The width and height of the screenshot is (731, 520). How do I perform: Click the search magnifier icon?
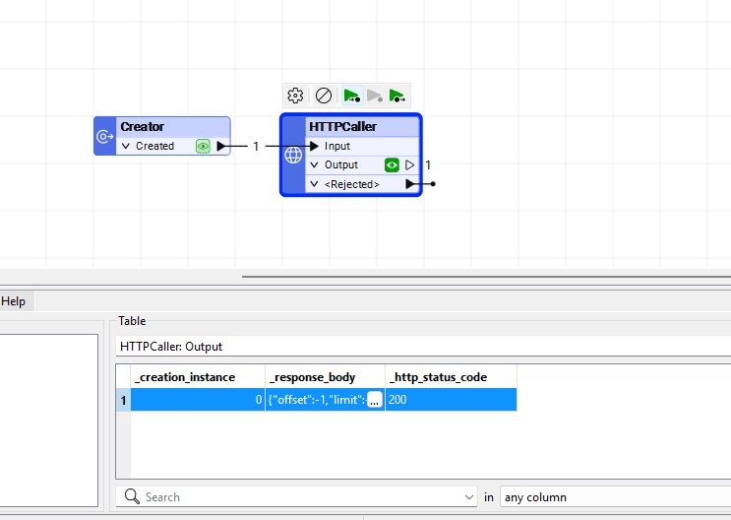click(132, 496)
